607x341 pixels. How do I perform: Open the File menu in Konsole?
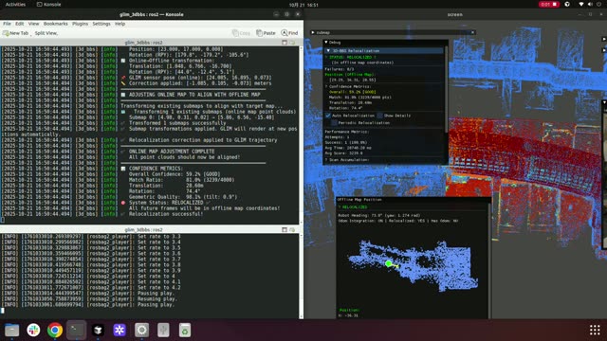pyautogui.click(x=7, y=24)
